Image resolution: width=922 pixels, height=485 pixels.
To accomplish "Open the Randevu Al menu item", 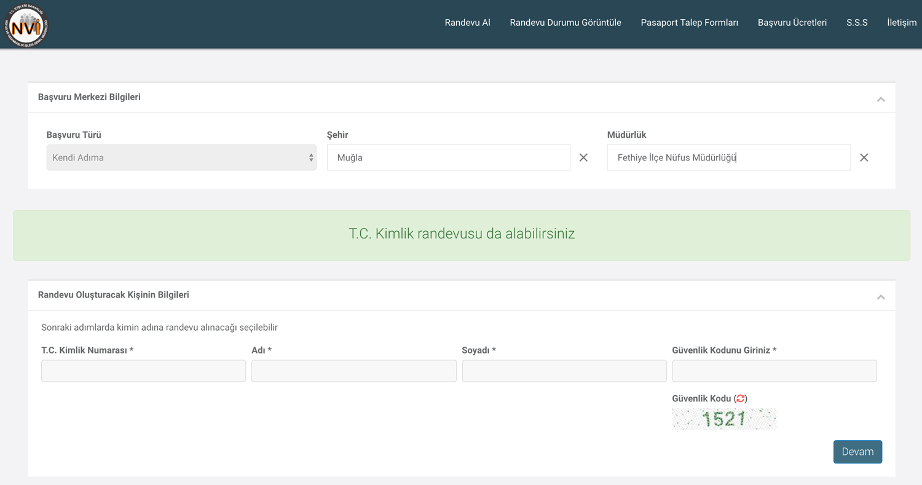I will 467,23.
